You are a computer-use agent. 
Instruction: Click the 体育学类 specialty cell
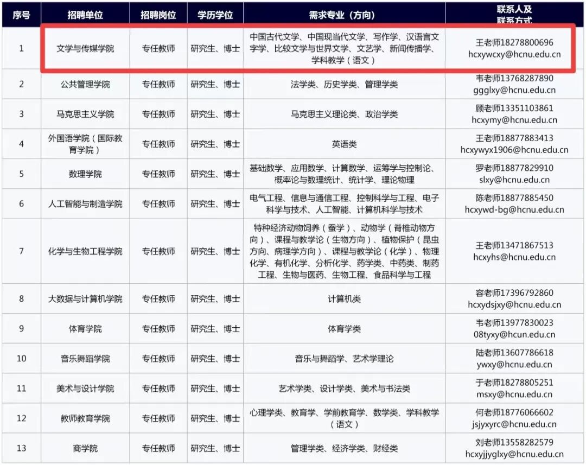(344, 328)
